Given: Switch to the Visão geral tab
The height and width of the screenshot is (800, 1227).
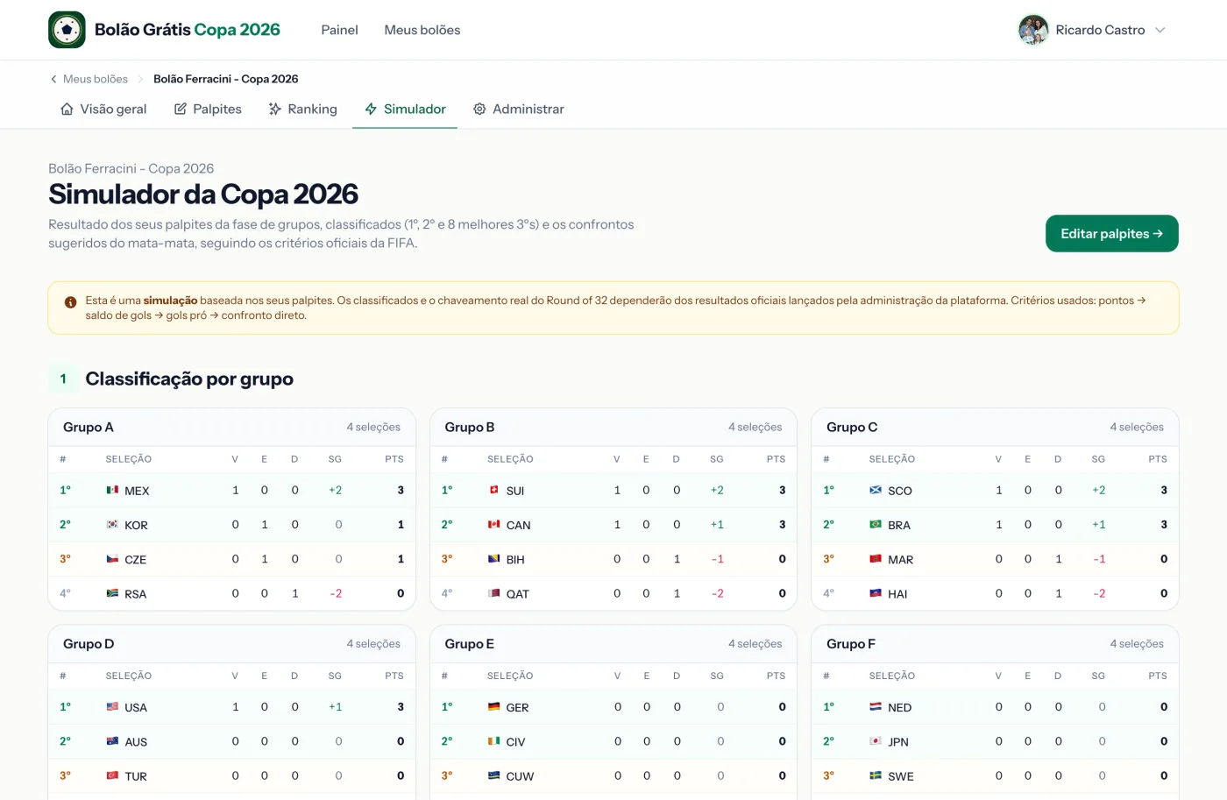Looking at the screenshot, I should [x=103, y=109].
